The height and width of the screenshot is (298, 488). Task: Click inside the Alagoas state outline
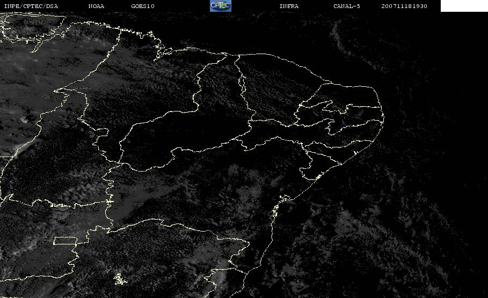[x=336, y=157]
